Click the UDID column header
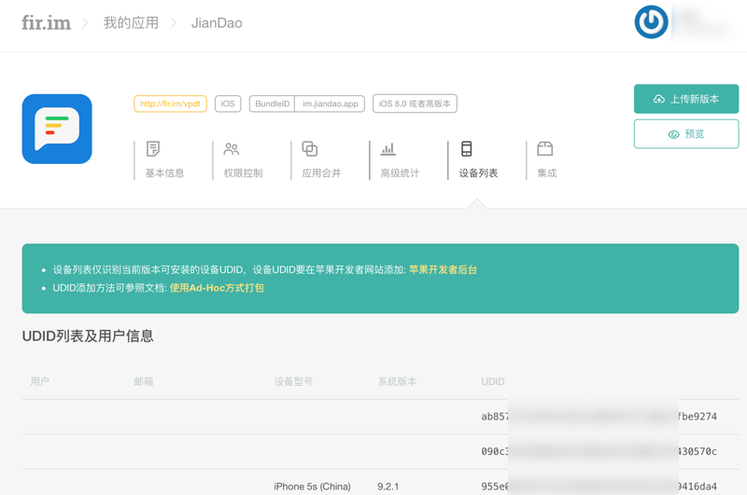This screenshot has height=495, width=747. click(493, 381)
